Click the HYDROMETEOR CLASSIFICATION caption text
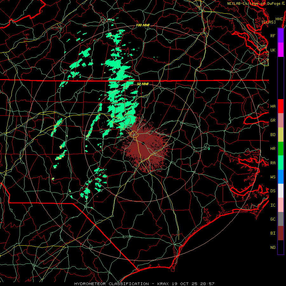 point(112,284)
